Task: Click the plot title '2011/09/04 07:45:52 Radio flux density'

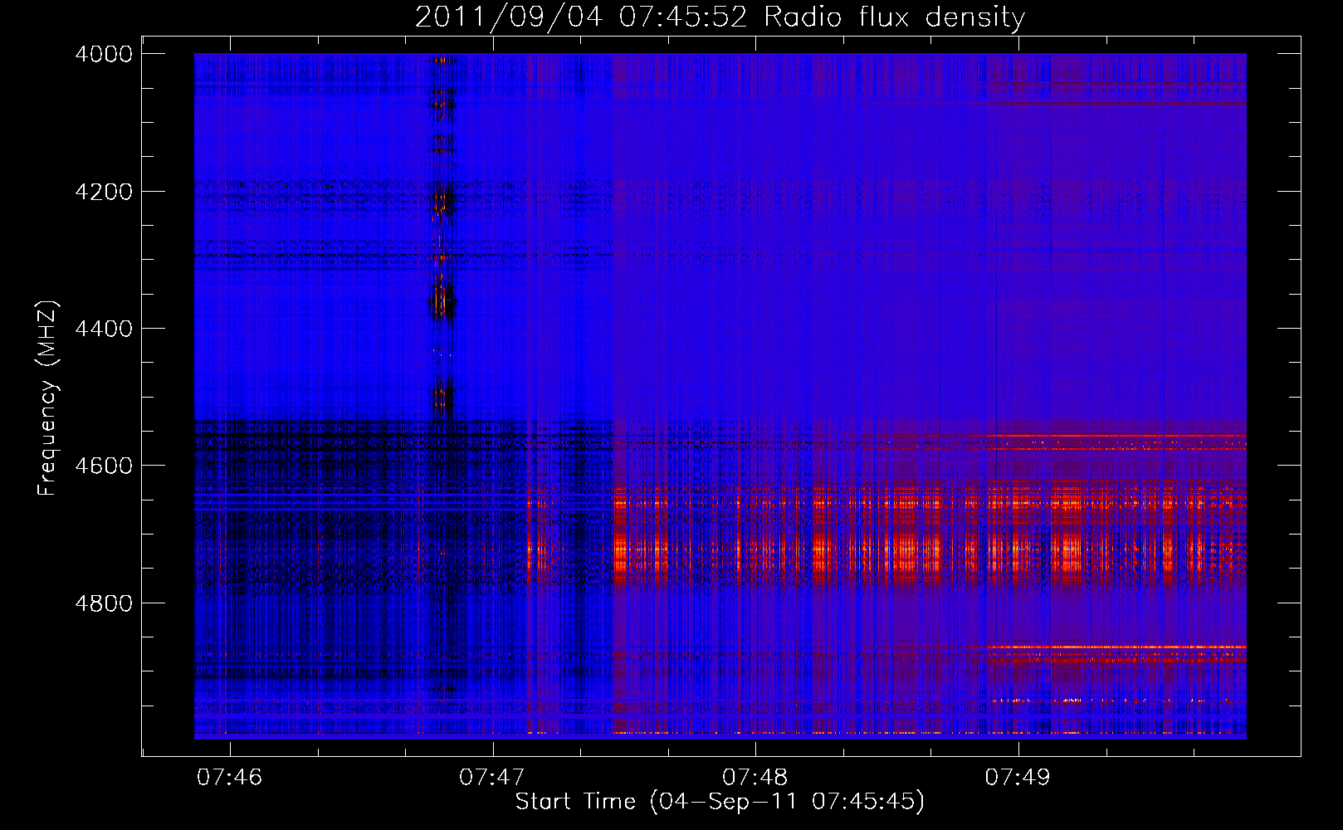Action: pyautogui.click(x=720, y=17)
